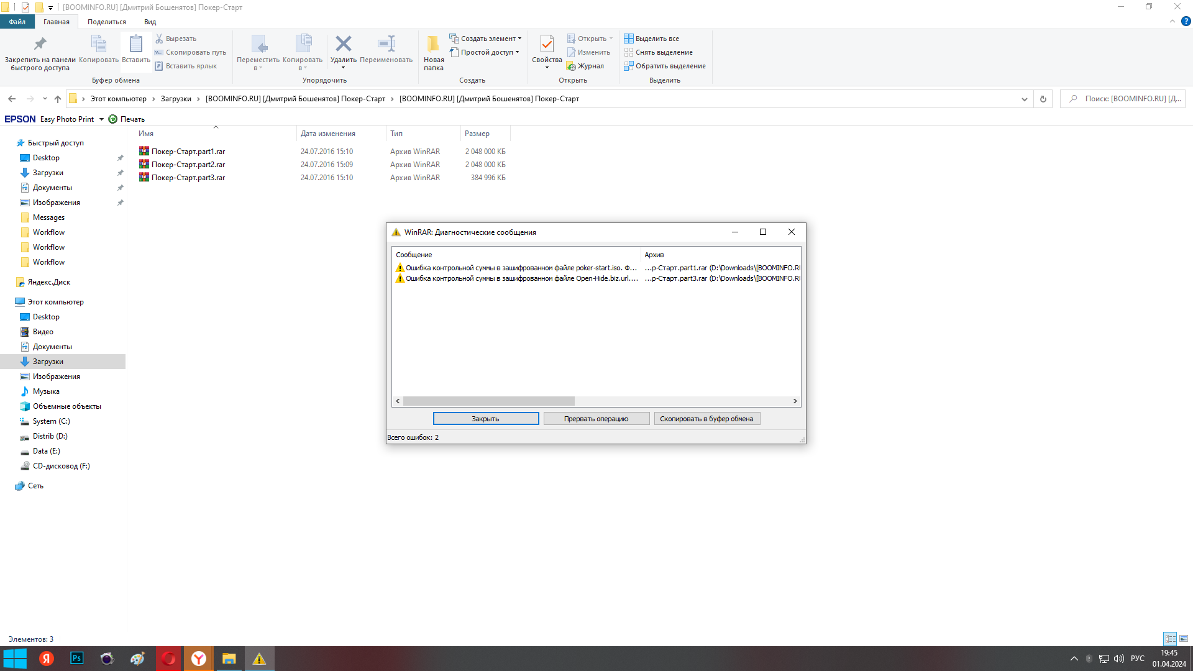
Task: Sort by Имя column header
Action: pyautogui.click(x=215, y=134)
